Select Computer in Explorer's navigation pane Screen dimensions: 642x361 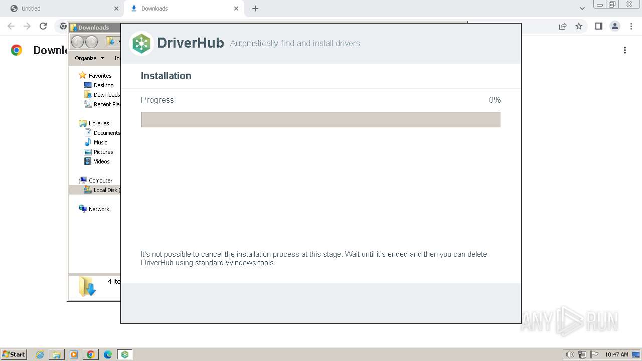point(95,180)
